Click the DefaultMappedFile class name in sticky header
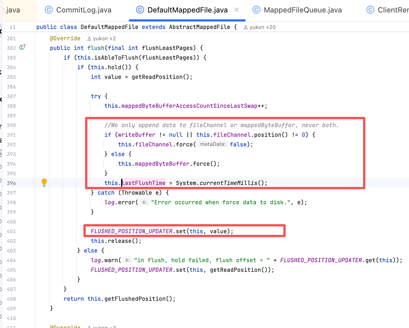409x328 pixels. [109, 27]
